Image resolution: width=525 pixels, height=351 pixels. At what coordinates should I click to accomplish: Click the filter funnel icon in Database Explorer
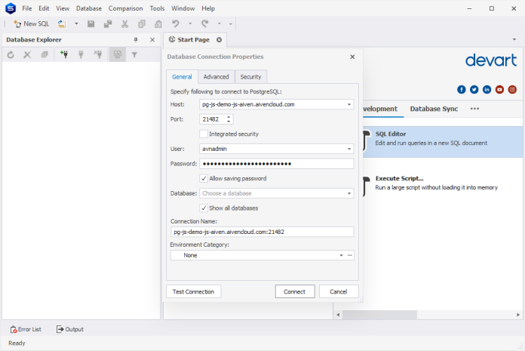134,54
